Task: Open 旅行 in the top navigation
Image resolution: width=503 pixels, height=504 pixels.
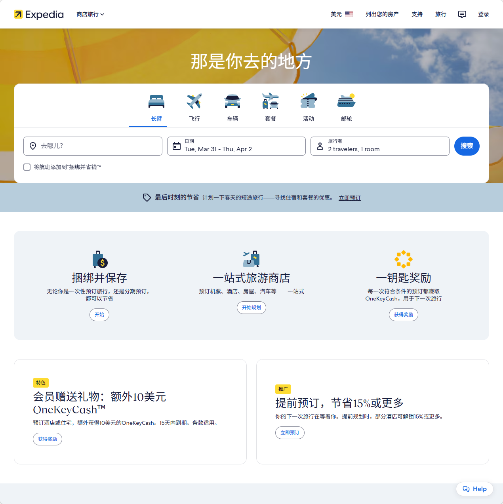Action: 440,14
